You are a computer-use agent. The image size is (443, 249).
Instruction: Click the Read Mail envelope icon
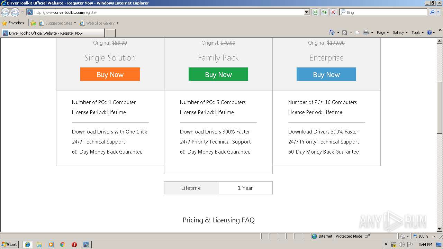pos(358,33)
